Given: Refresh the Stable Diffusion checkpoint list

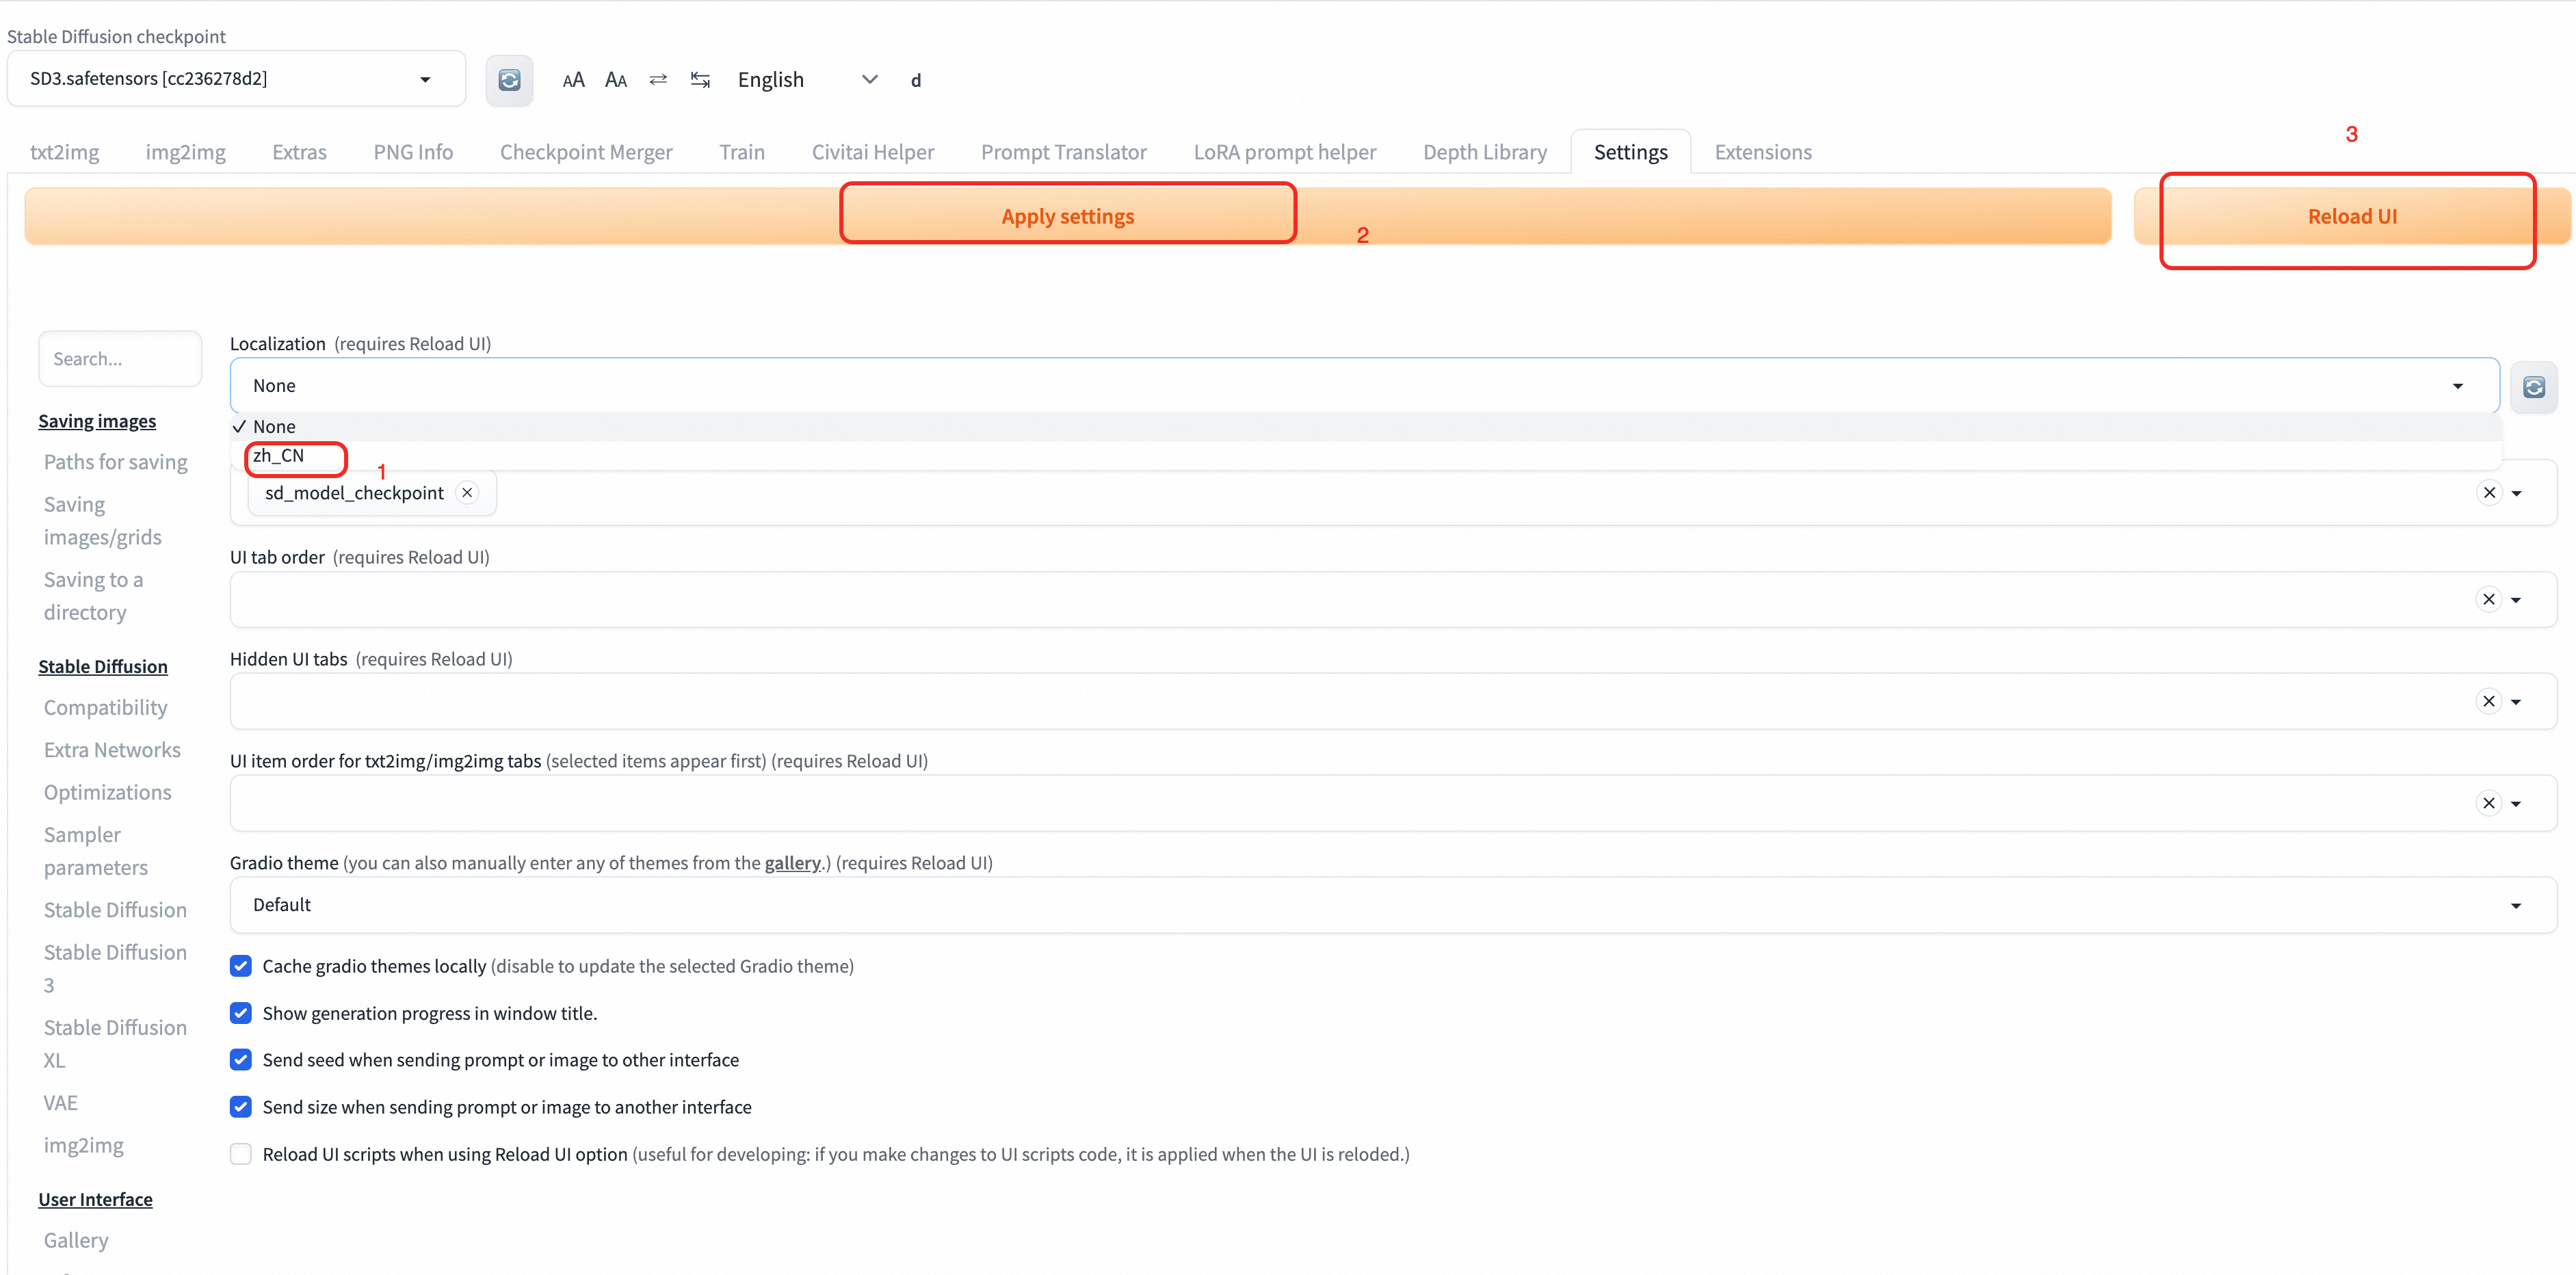Looking at the screenshot, I should click(x=509, y=80).
